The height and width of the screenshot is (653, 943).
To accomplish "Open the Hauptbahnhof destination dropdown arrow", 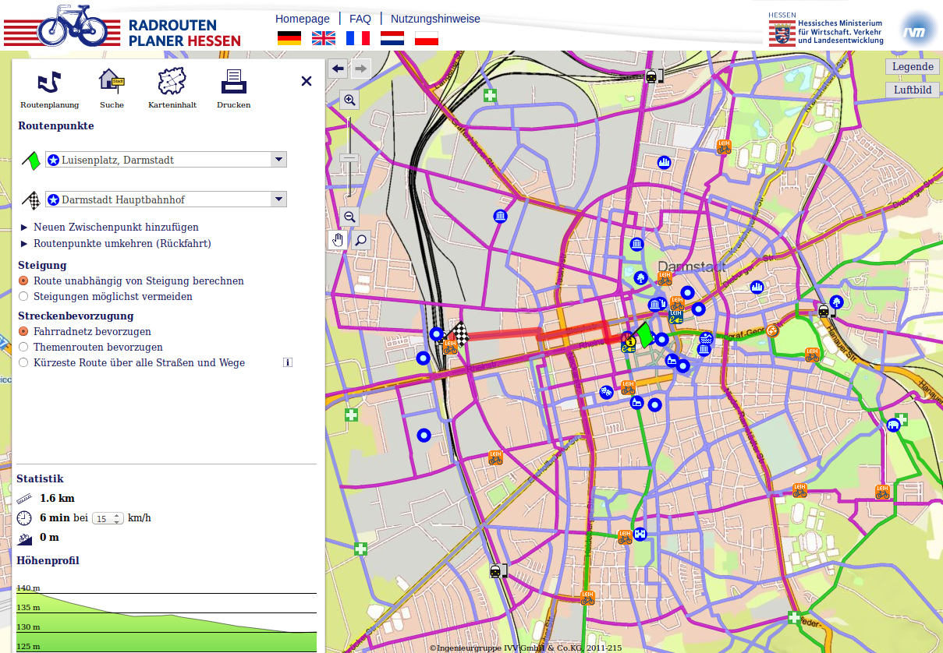I will coord(278,199).
